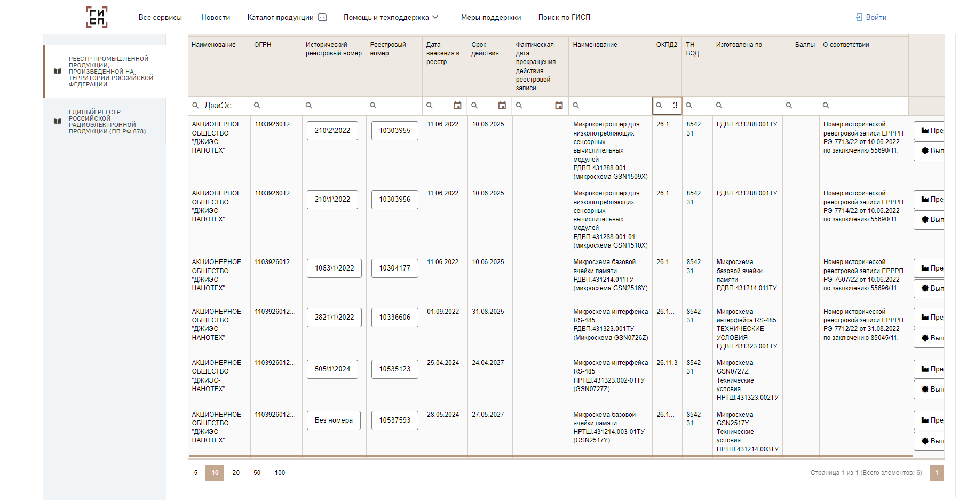Click the table's horizontal scrollbar
Screen dimensions: 959x500
551,456
